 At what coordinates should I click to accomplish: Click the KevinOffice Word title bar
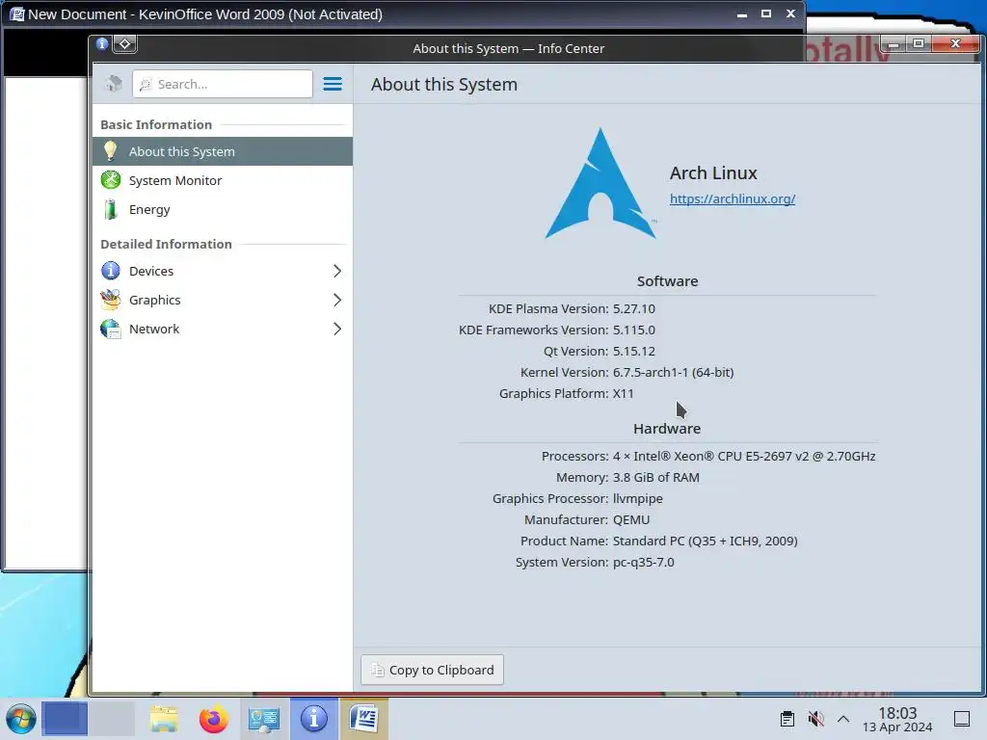pos(403,13)
